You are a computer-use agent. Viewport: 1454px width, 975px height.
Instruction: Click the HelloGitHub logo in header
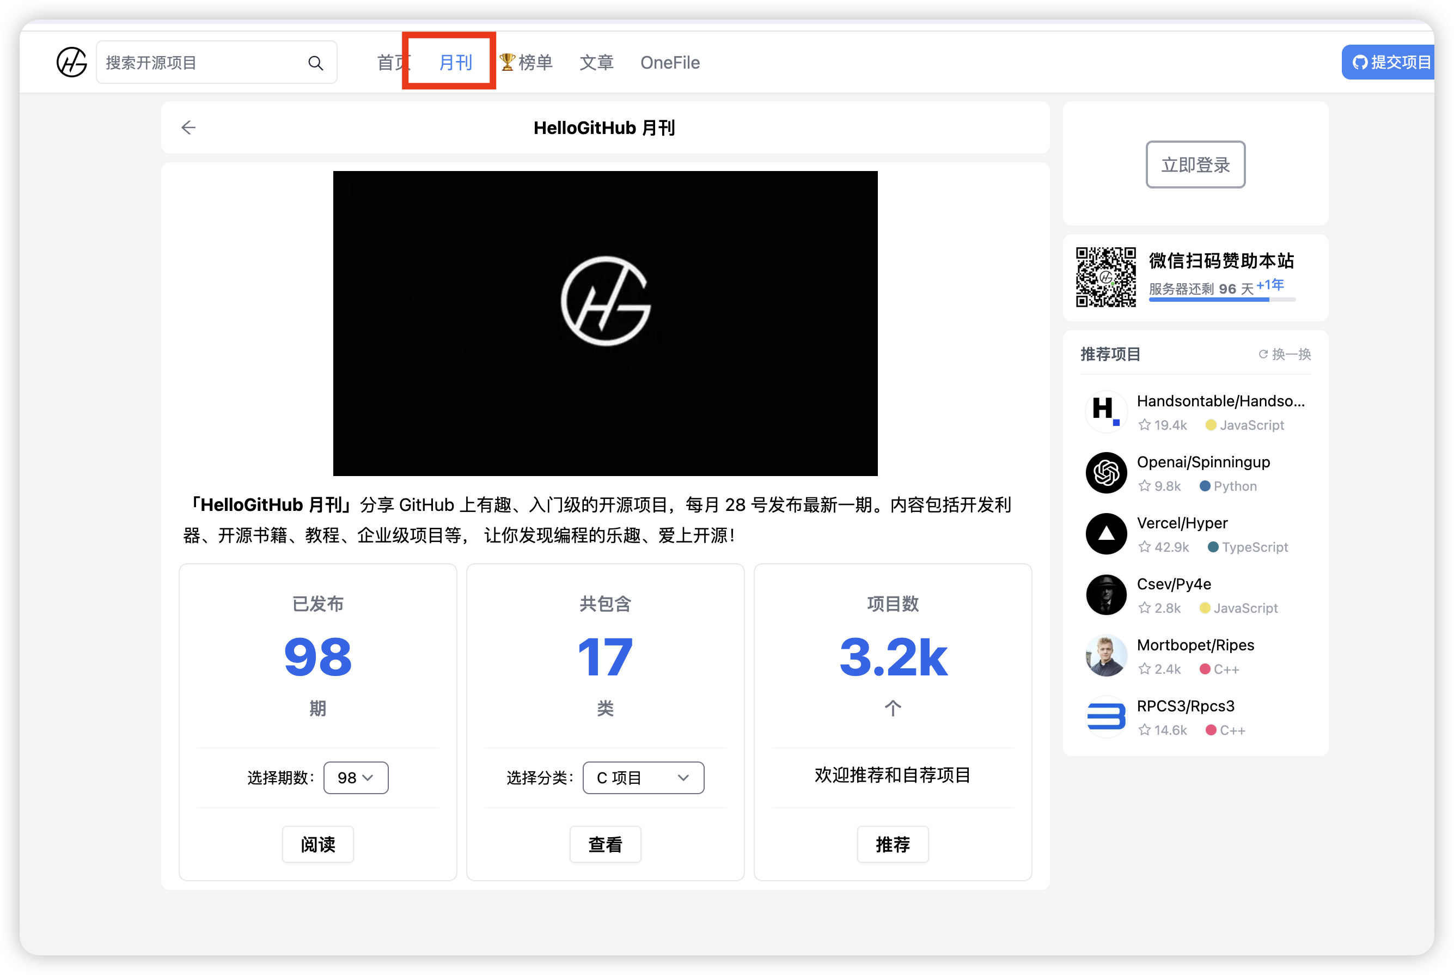(x=71, y=62)
